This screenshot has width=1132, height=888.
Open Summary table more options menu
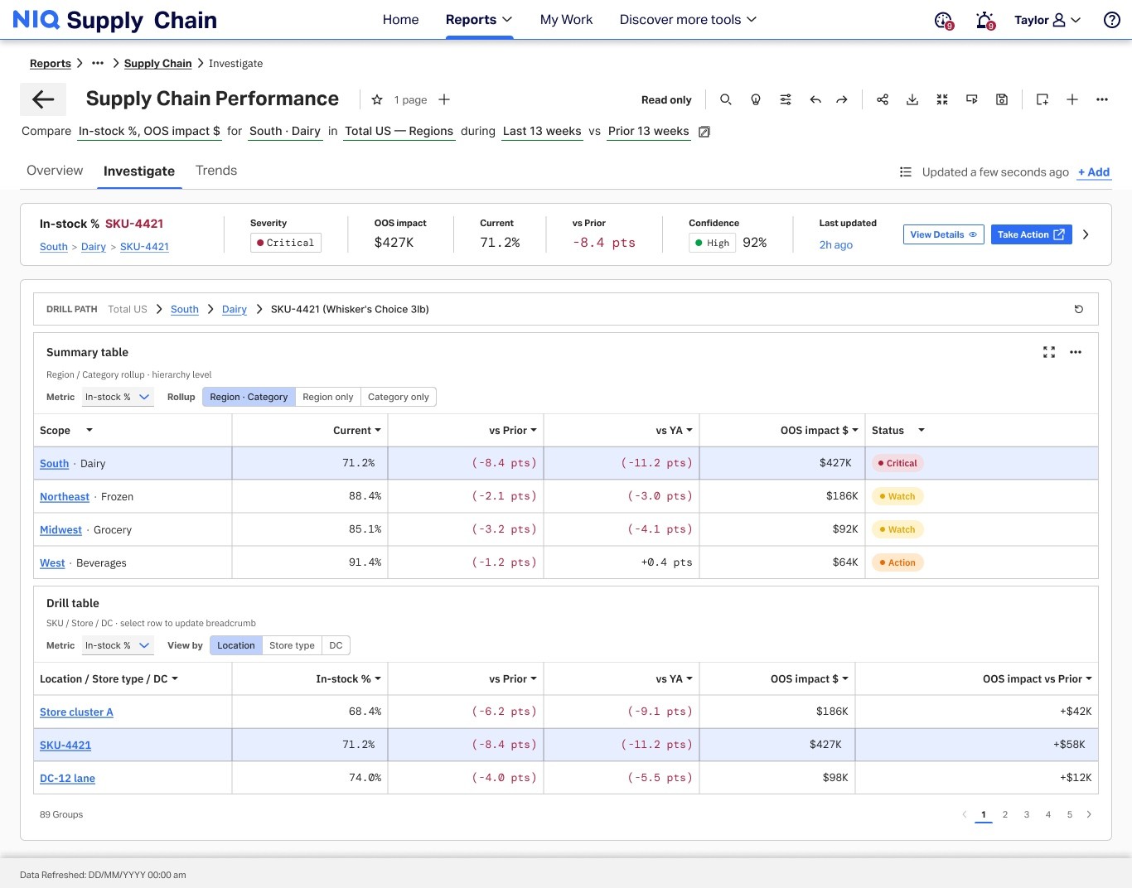click(x=1076, y=352)
